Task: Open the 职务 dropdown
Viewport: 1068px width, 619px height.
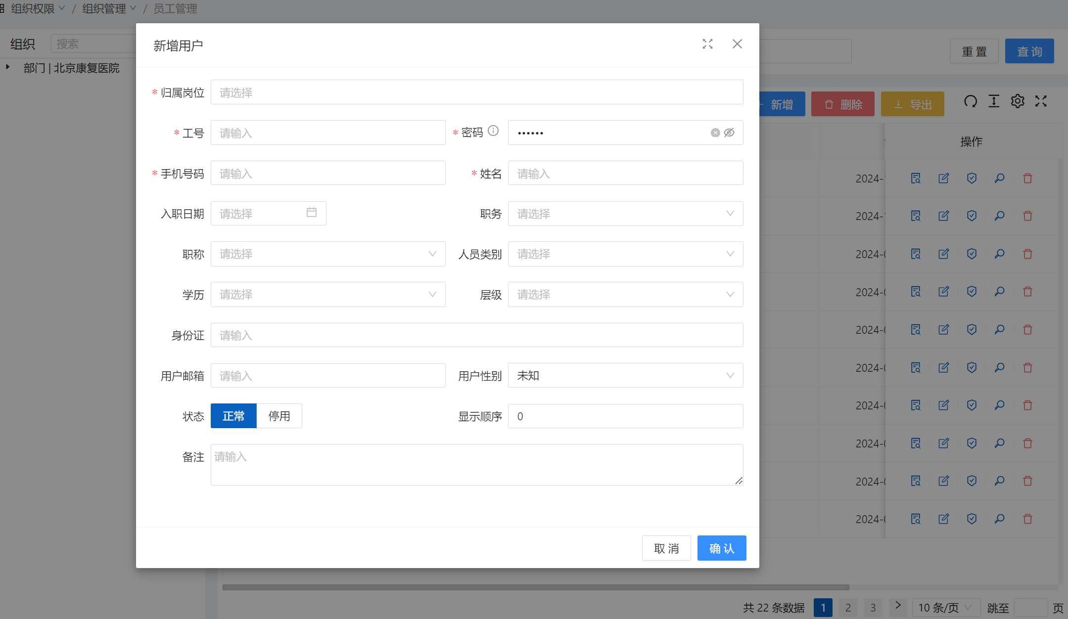Action: 625,214
